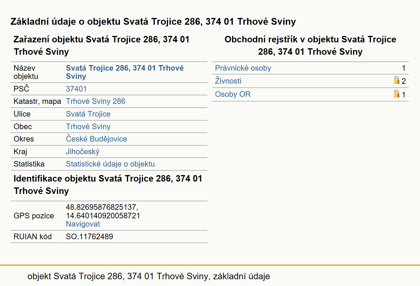Click the GPS coordinates 48.82695876825137 text
Viewport: 420px width, 286px height.
point(102,207)
